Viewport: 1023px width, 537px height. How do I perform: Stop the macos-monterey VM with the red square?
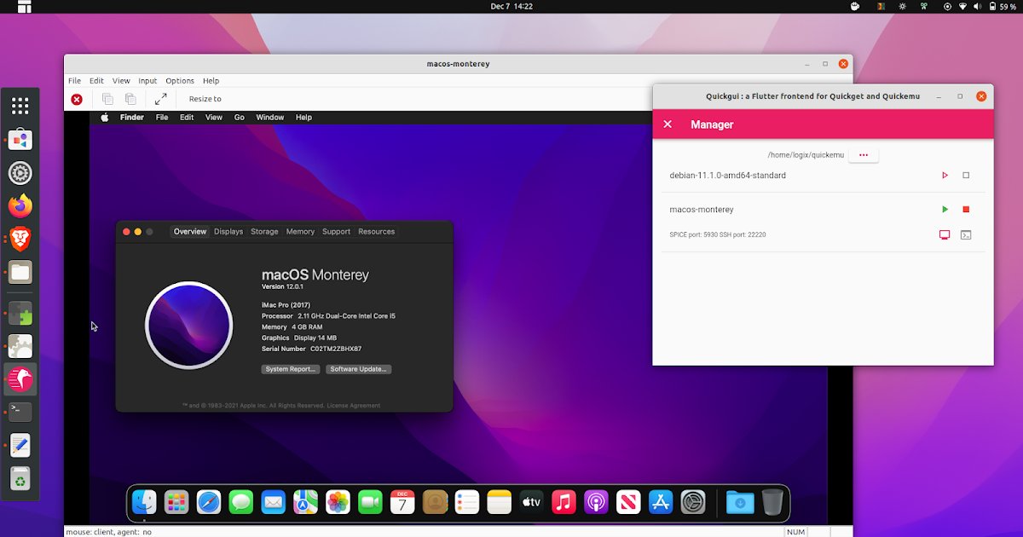point(966,210)
